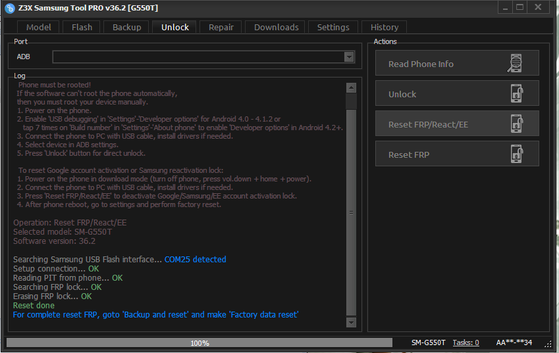Click the AA**-**34 card serial text

(x=514, y=342)
